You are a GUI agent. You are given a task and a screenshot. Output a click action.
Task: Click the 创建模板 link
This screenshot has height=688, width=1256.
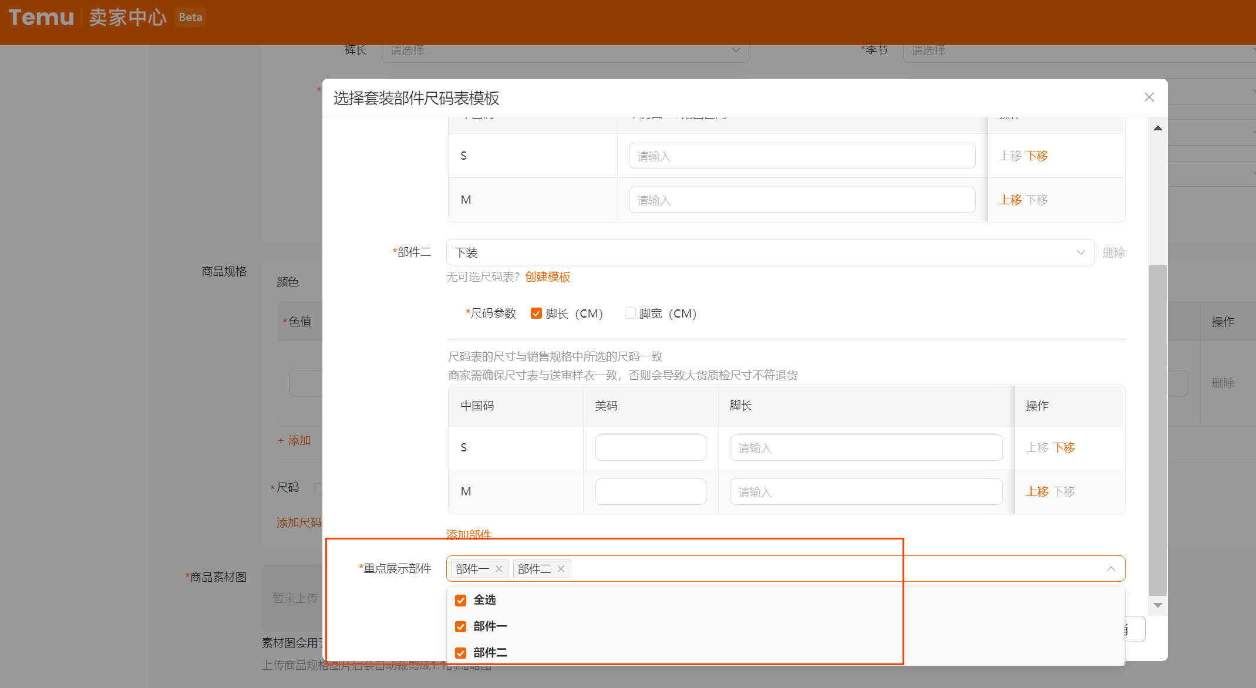pos(547,276)
